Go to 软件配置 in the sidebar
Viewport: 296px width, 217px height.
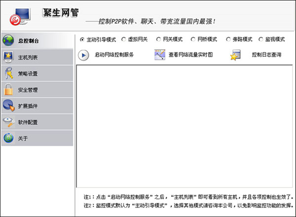(x=37, y=122)
